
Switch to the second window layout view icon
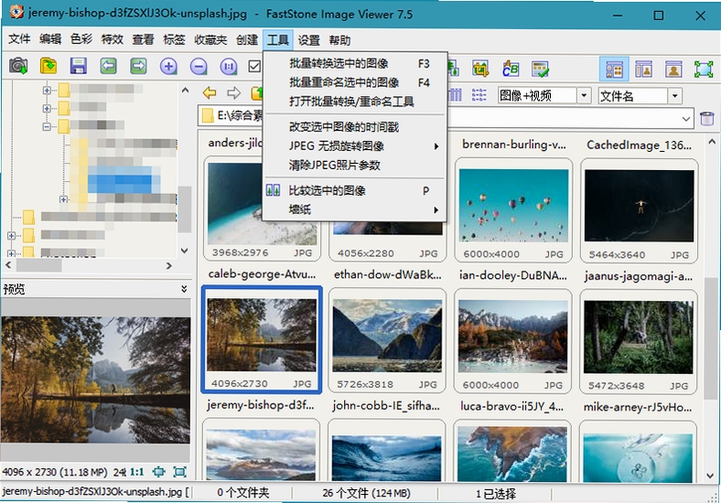point(644,70)
